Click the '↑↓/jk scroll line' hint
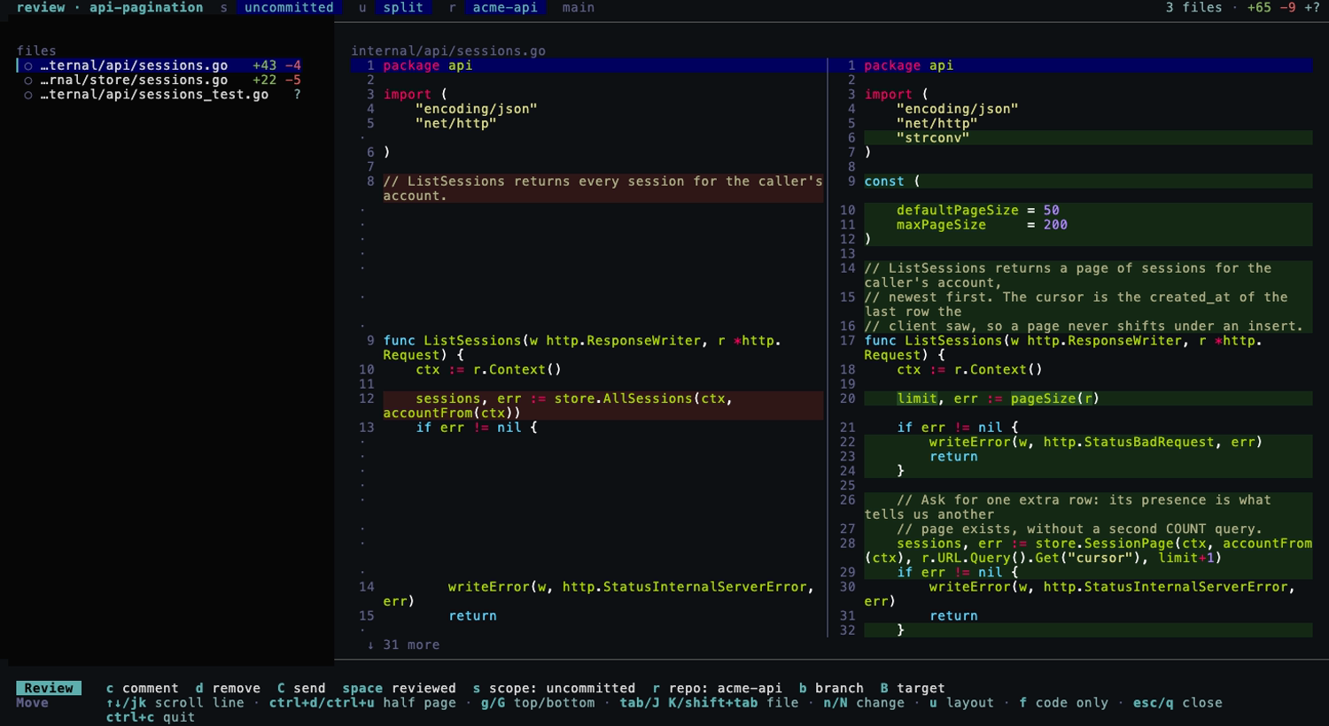Image resolution: width=1329 pixels, height=726 pixels. click(x=175, y=703)
